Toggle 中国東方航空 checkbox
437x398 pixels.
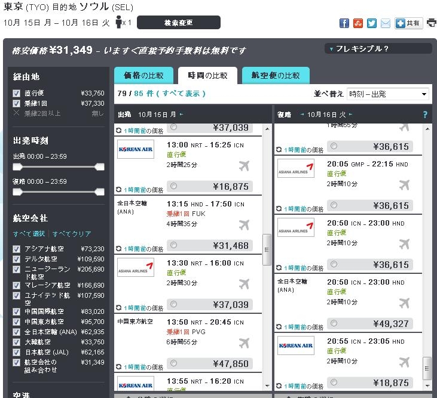[17, 322]
